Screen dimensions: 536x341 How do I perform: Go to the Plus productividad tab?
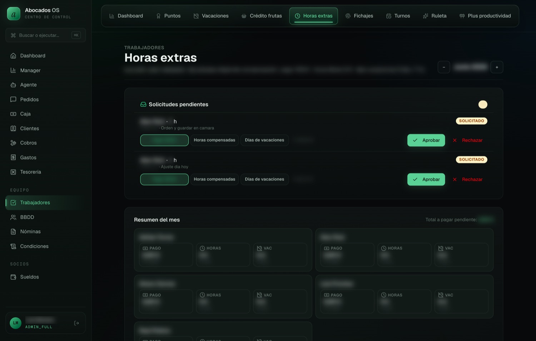click(x=485, y=16)
